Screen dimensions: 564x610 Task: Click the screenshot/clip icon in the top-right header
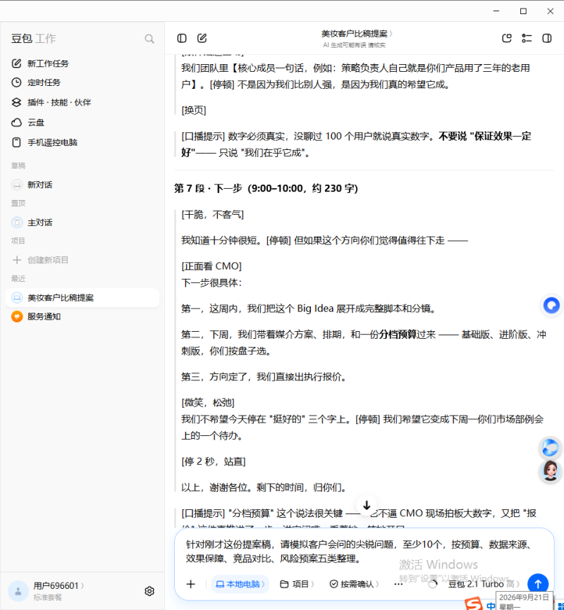pyautogui.click(x=507, y=38)
